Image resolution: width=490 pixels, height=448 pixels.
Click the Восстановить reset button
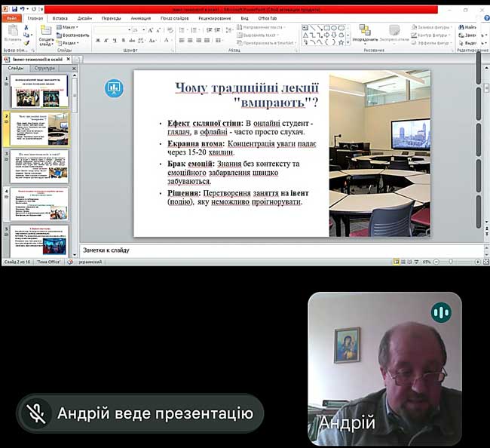click(x=73, y=35)
